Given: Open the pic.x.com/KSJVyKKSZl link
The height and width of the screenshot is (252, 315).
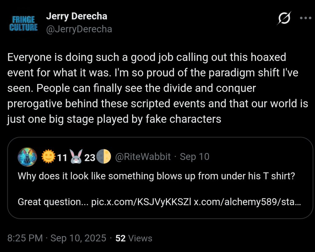Looking at the screenshot, I should tap(141, 202).
